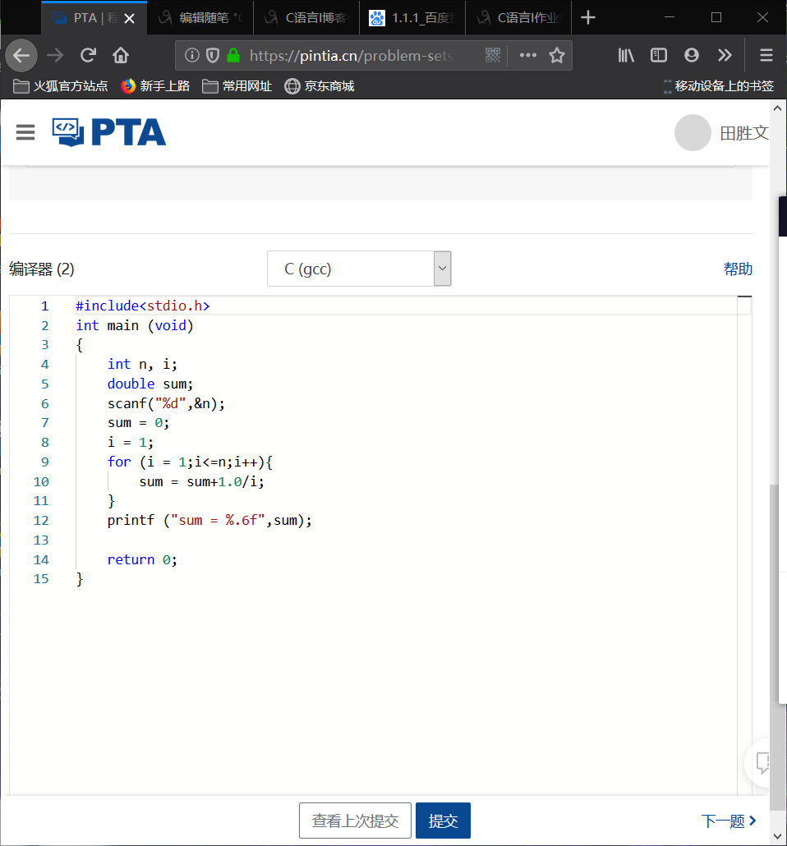Open the PTA hamburger sidebar menu
787x846 pixels.
tap(25, 132)
